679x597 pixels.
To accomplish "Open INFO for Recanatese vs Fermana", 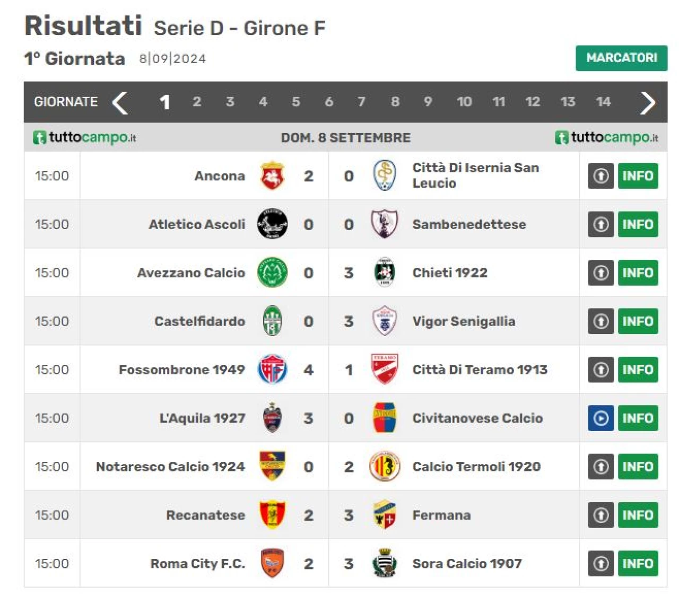I will [x=638, y=515].
